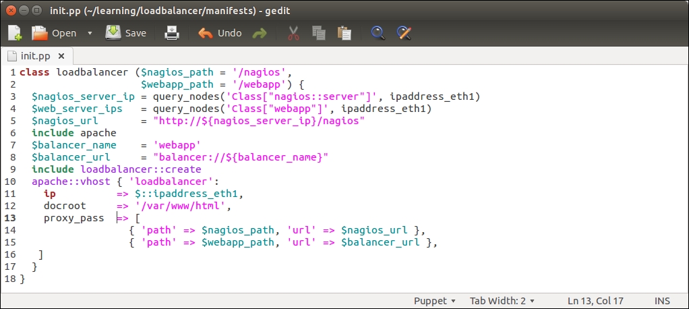Undo last change with arrow icon
Viewport: 689px width, 309px height.
(206, 33)
